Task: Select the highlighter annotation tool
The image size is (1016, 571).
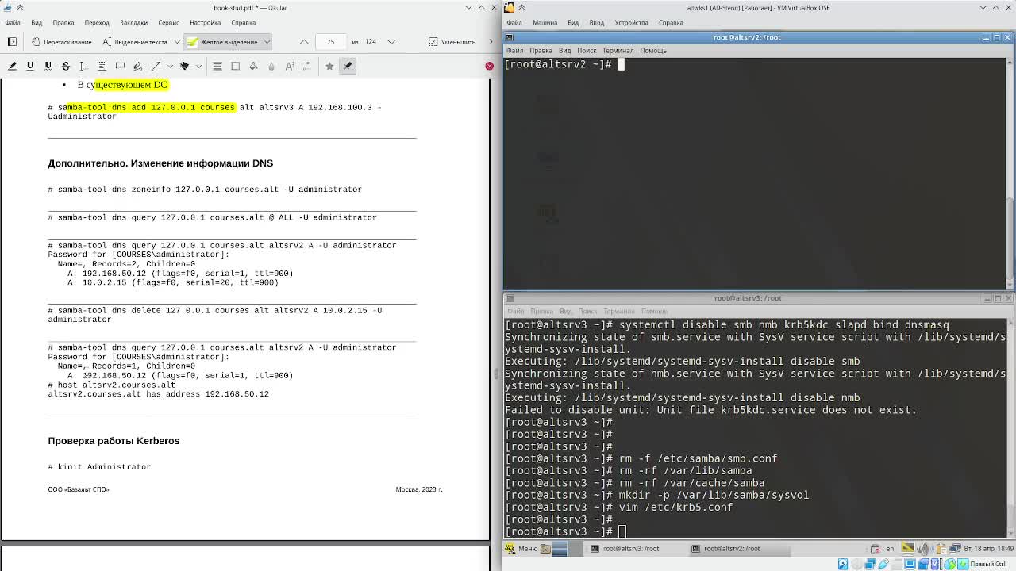Action: click(12, 66)
